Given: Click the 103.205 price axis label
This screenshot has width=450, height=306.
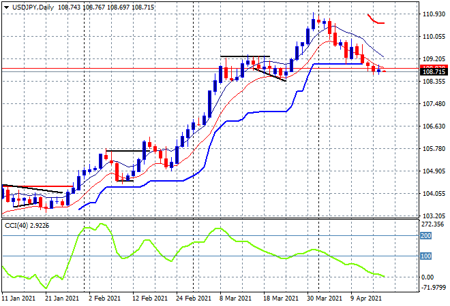Looking at the screenshot, I should 434,216.
